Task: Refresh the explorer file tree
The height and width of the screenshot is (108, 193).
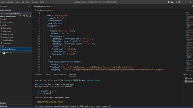Action: point(27,16)
